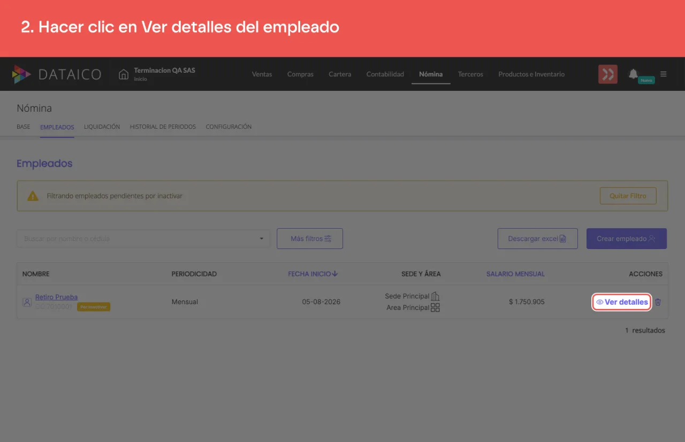
Task: Open the hamburger menu icon
Action: coord(664,74)
